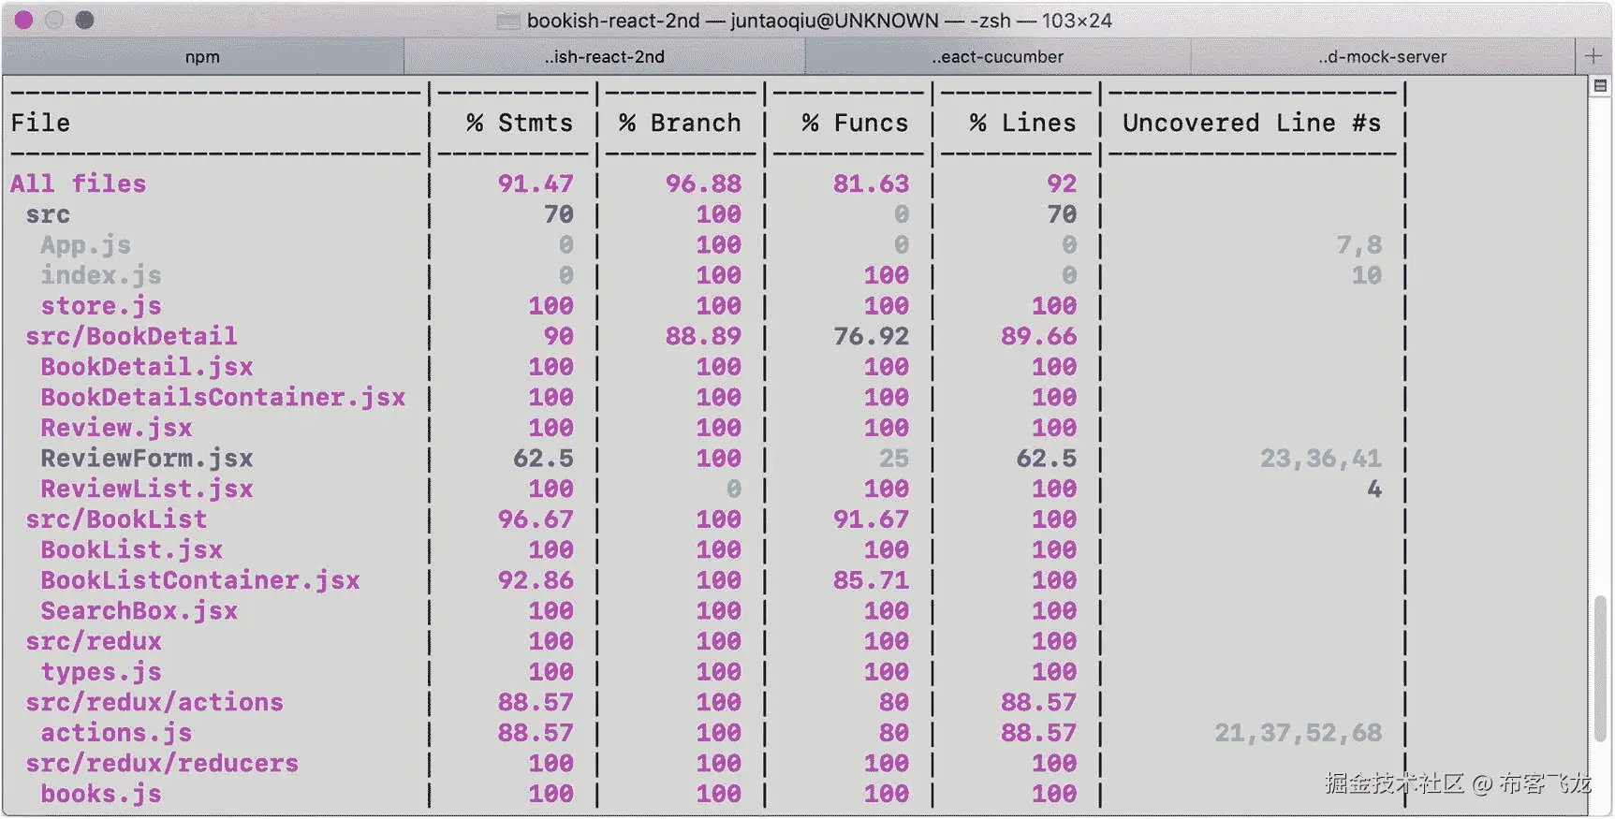This screenshot has width=1615, height=819.
Task: Click the folder proxy icon in title bar
Action: click(508, 21)
